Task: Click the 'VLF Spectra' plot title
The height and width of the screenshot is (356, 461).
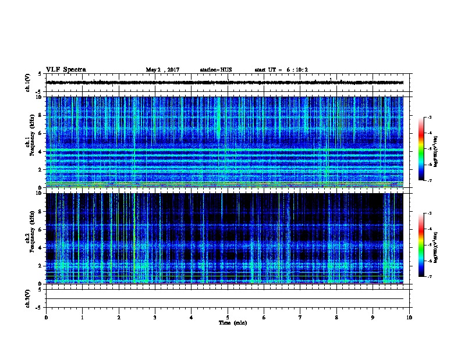Action: pyautogui.click(x=66, y=70)
